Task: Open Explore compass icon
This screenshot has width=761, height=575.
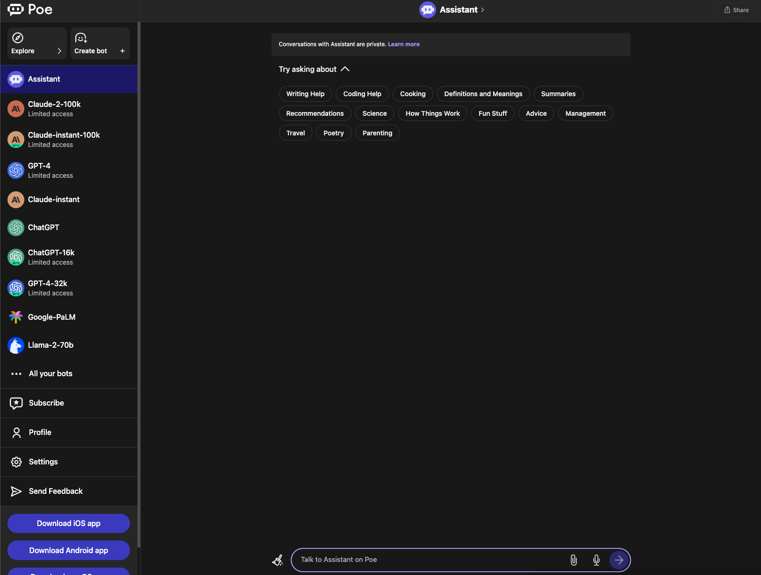Action: click(18, 38)
